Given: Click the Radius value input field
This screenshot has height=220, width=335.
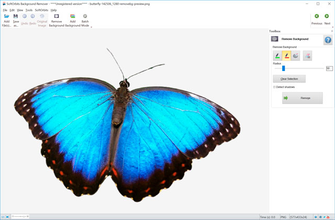Looking at the screenshot, I should pyautogui.click(x=329, y=68).
